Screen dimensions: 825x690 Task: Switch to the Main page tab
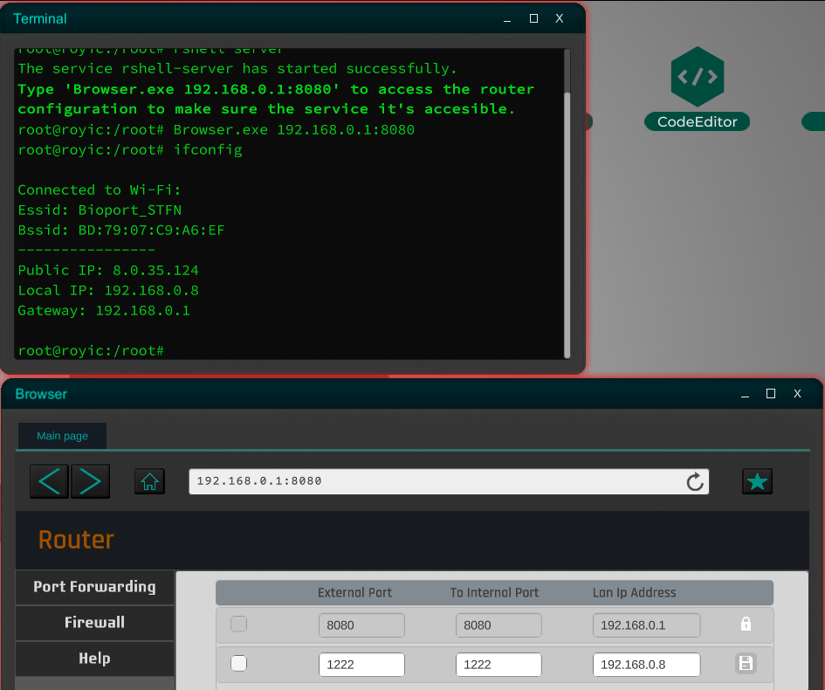62,436
